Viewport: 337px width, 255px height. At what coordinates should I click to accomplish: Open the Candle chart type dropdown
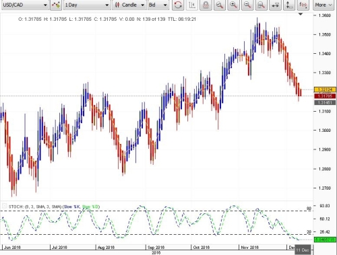point(129,5)
